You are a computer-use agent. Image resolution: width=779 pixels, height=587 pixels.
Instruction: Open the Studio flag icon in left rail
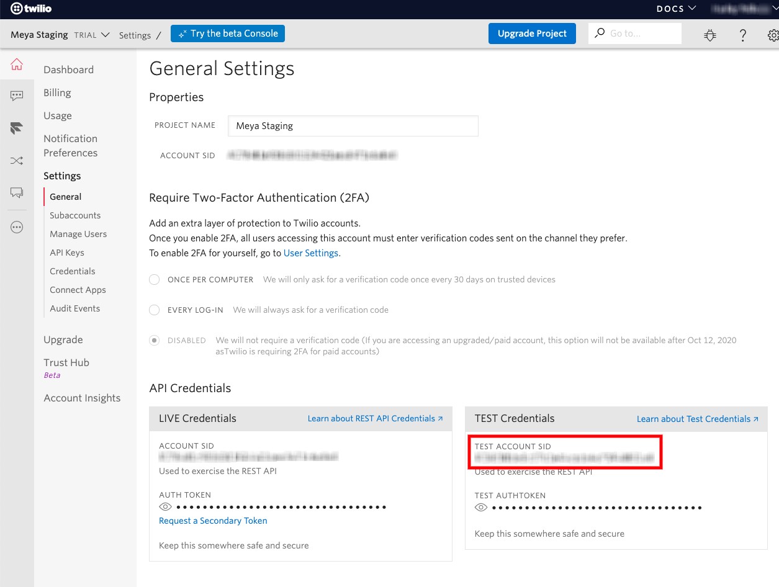(17, 128)
